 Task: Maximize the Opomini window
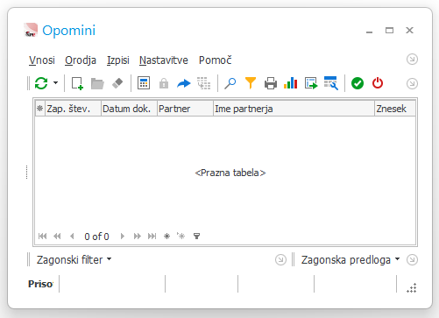tap(389, 31)
